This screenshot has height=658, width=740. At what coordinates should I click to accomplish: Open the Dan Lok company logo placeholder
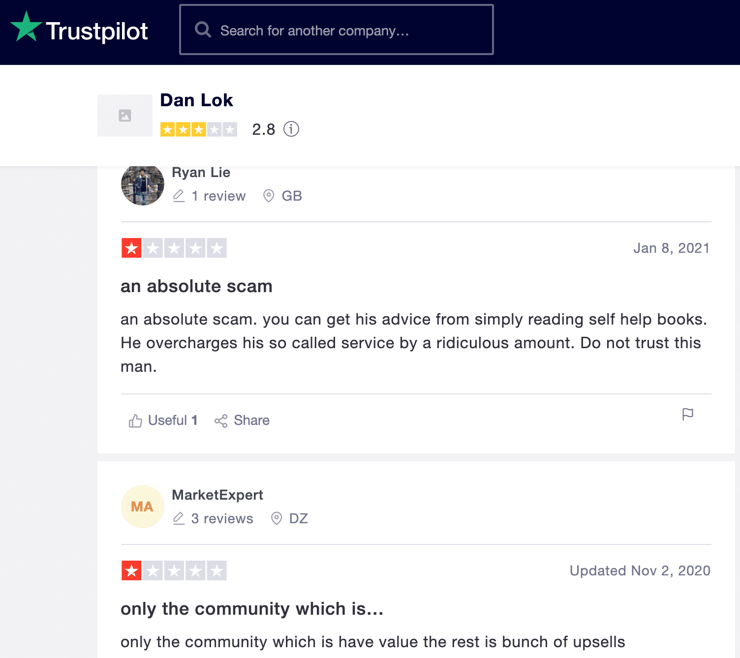(x=125, y=116)
